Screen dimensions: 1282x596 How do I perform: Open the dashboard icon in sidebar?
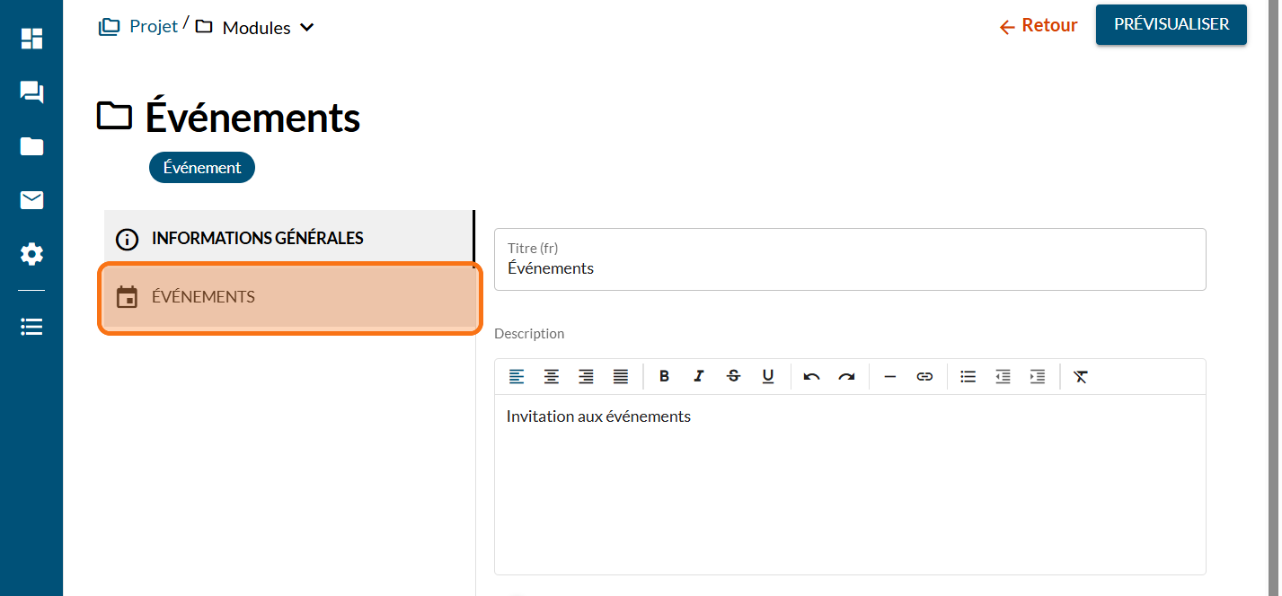31,39
